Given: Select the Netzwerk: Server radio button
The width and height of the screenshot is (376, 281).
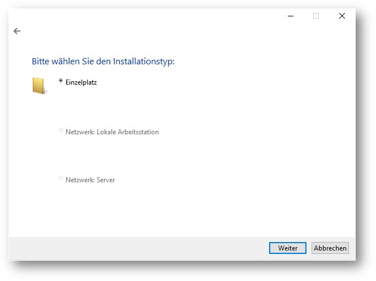Looking at the screenshot, I should click(60, 178).
